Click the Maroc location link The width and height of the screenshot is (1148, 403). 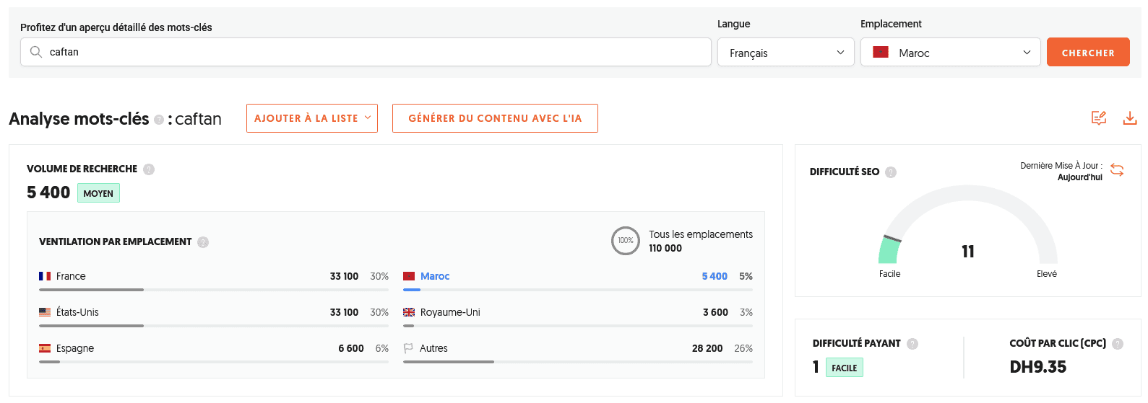[435, 276]
